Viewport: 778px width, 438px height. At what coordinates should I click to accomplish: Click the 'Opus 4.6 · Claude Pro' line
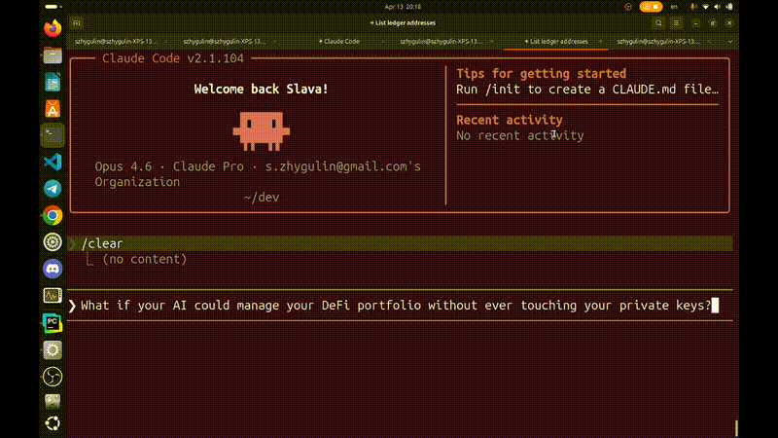click(x=258, y=166)
